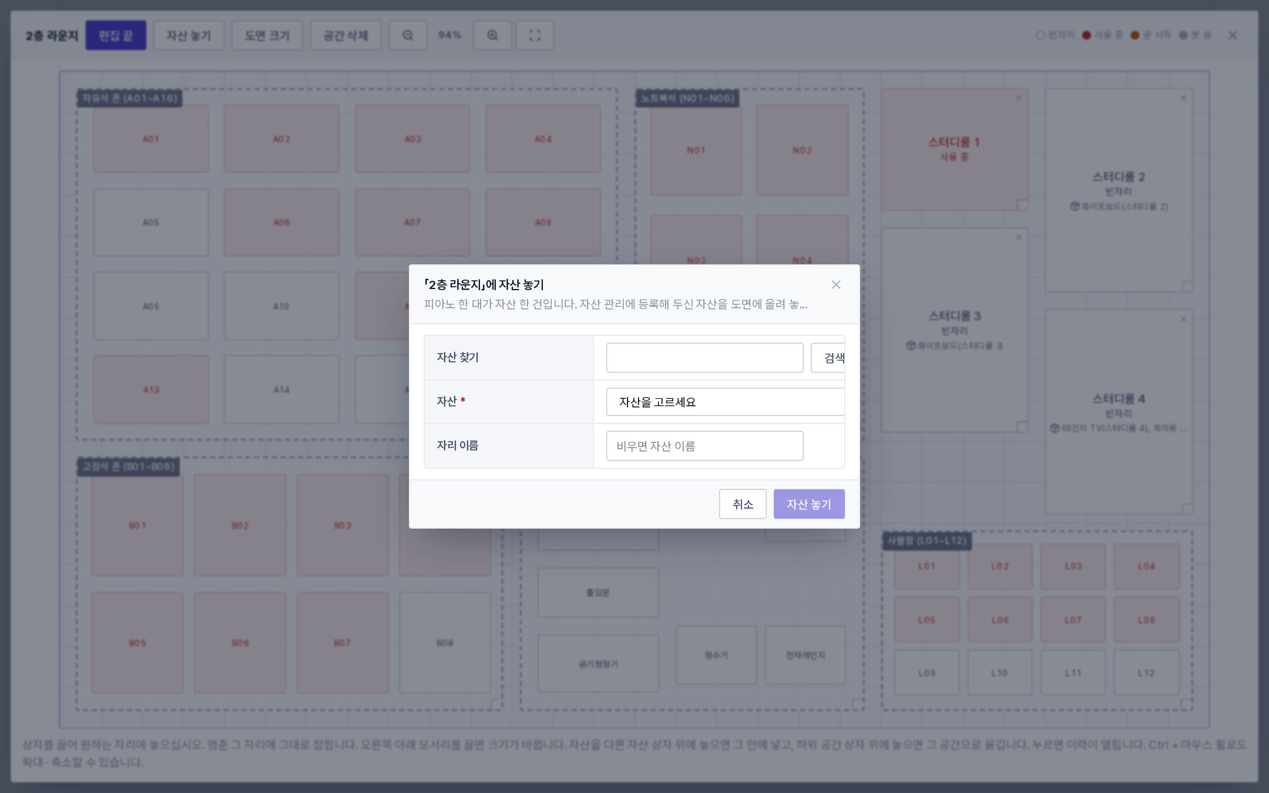Confirm with the 자산 놓기 dialog button
Image resolution: width=1269 pixels, height=793 pixels.
809,504
